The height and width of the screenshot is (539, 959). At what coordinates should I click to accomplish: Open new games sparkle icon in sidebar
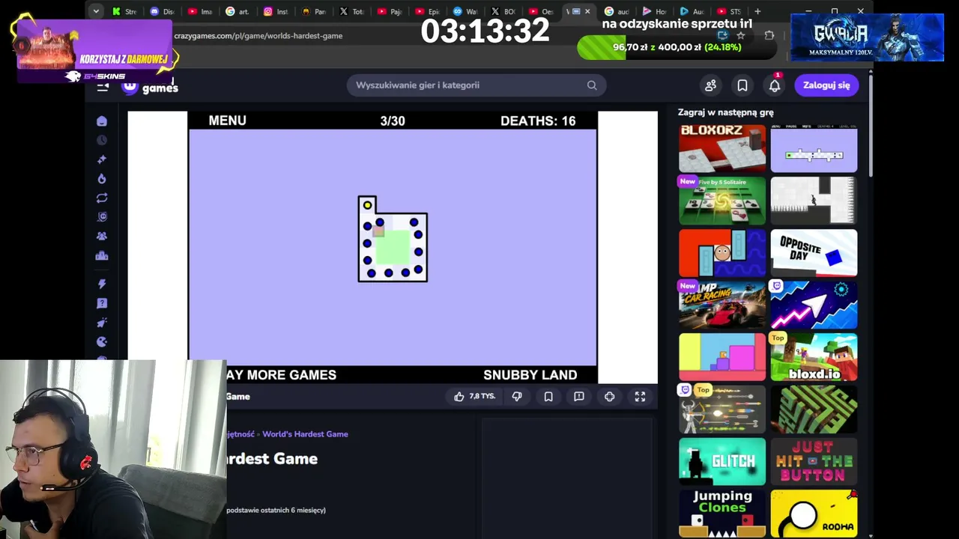click(102, 159)
